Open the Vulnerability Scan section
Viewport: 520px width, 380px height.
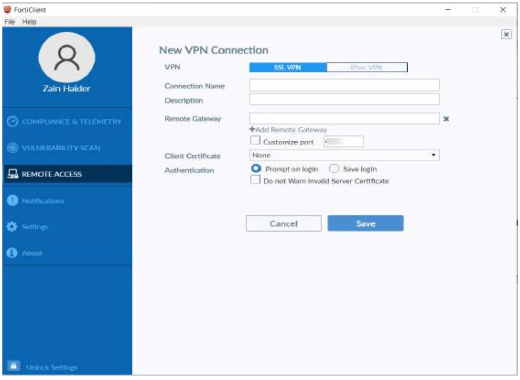pyautogui.click(x=67, y=148)
